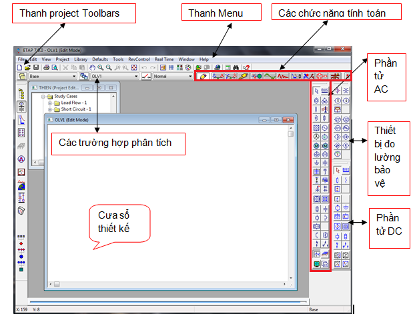Open the File menu

pyautogui.click(x=21, y=59)
